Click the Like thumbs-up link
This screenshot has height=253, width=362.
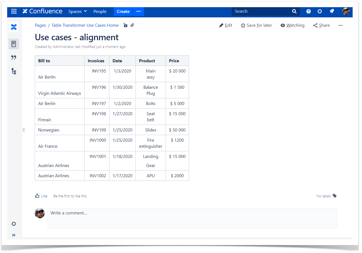click(x=41, y=196)
